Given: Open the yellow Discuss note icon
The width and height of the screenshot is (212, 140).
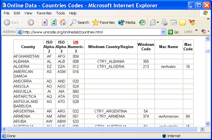Looking at the screenshot, I should point(183,22).
